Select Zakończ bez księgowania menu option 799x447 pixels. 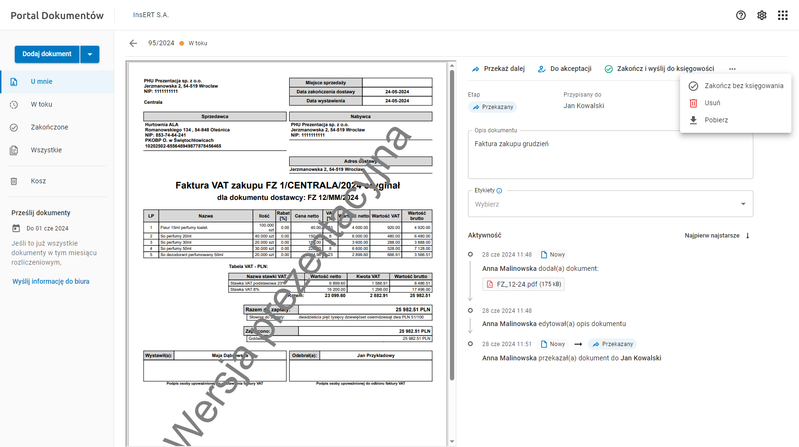pos(736,86)
